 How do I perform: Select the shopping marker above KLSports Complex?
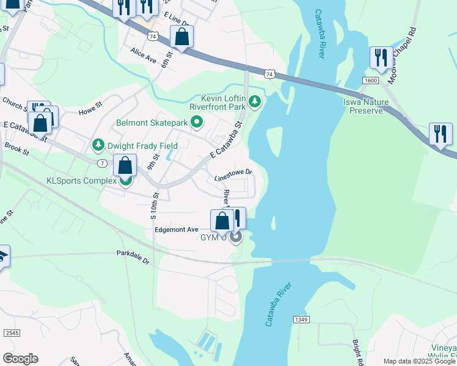(125, 168)
